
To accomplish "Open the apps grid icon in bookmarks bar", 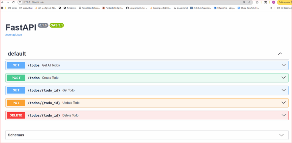I will [x=2, y=8].
